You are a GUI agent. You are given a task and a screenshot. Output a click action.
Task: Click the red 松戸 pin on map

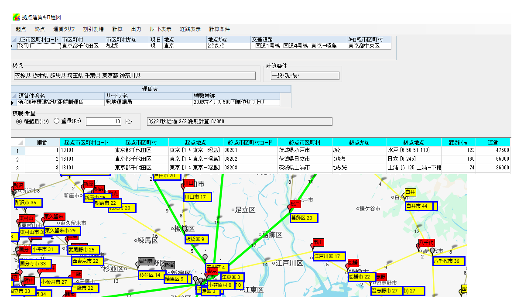click(295, 204)
